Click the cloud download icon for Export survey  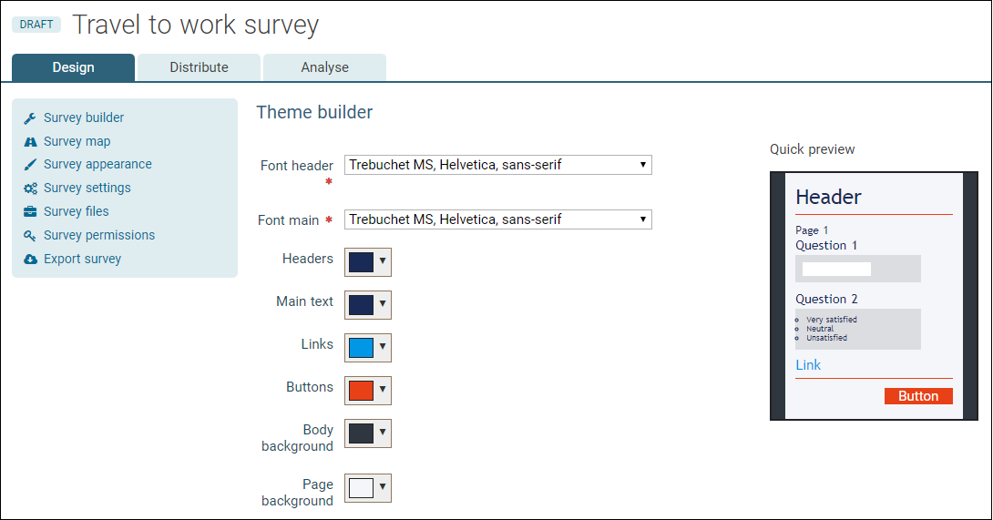(30, 259)
